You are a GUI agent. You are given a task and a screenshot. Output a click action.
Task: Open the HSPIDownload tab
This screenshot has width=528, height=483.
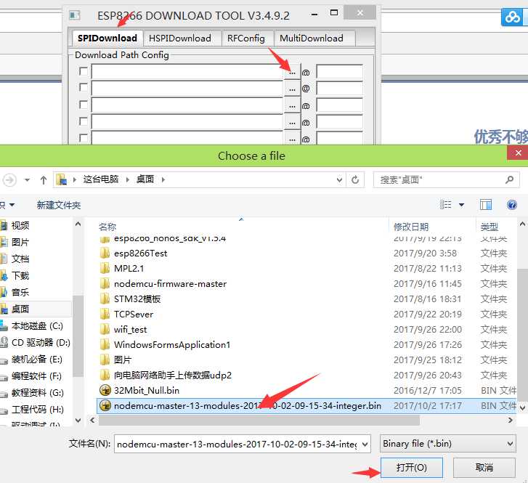coord(180,38)
